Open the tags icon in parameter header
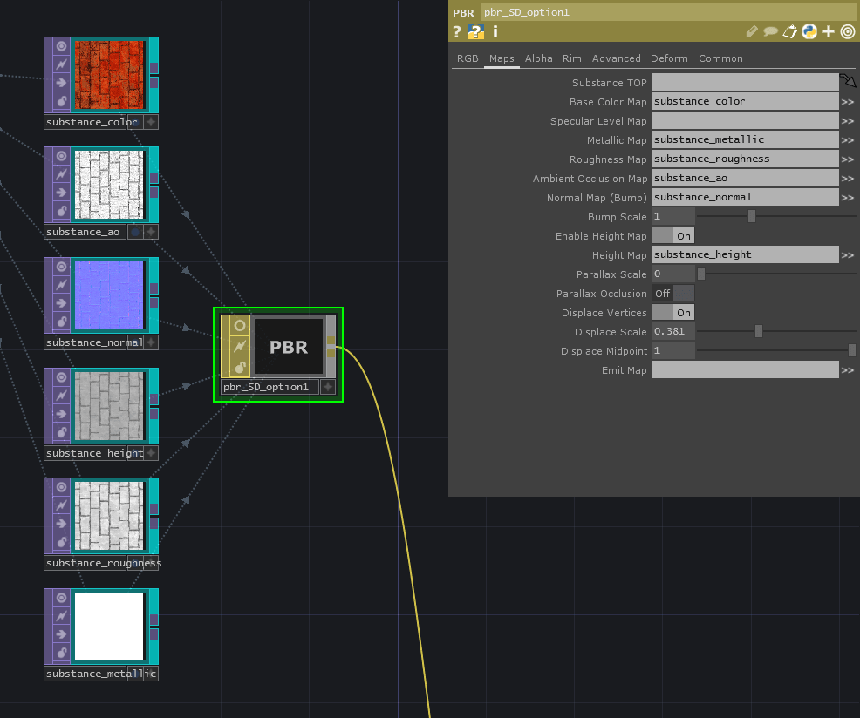 pyautogui.click(x=790, y=31)
